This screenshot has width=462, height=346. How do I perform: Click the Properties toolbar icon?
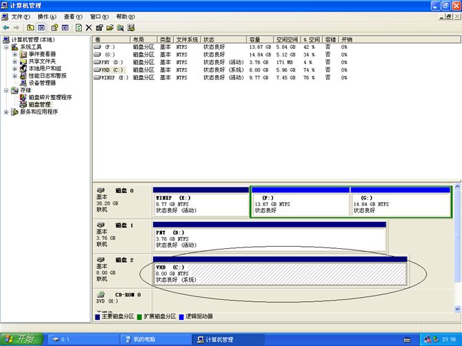coord(99,28)
